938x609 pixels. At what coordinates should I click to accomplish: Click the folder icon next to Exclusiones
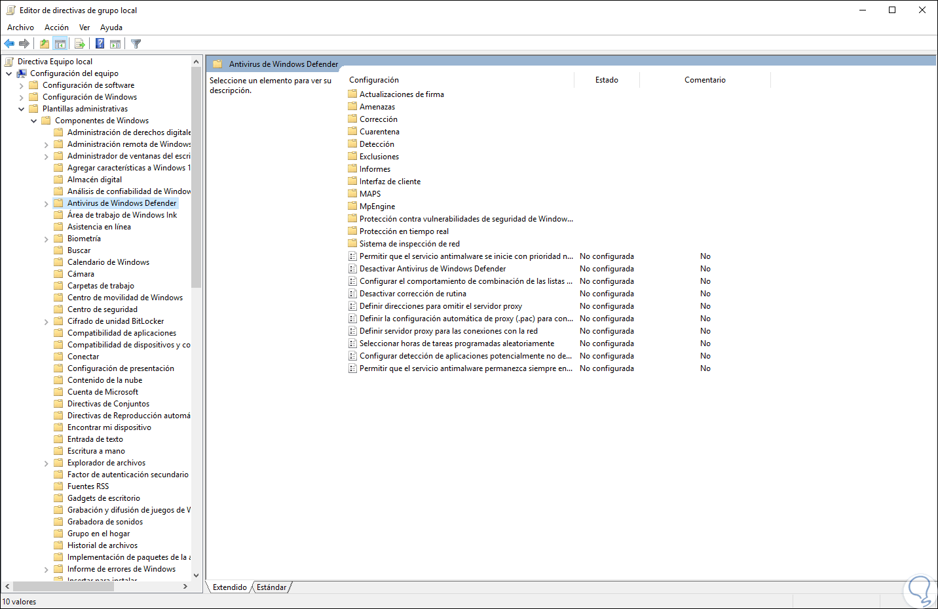(352, 157)
